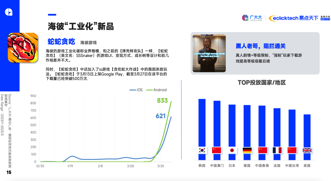Screen dimensions: 331x181
Task: Click the flag above 中国澳门 label
Action: 217,150
